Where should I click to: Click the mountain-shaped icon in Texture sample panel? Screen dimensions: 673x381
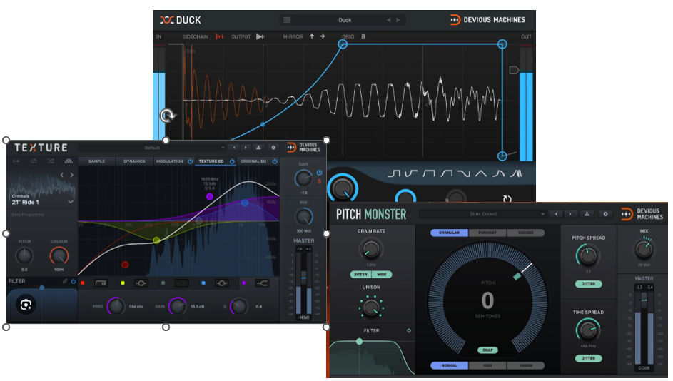pos(69,161)
